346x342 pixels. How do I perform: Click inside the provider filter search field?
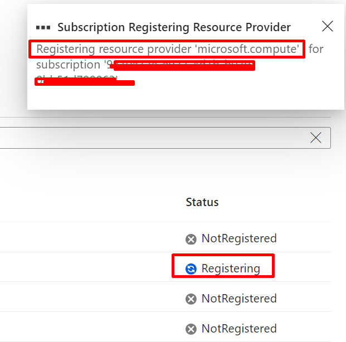click(x=154, y=138)
